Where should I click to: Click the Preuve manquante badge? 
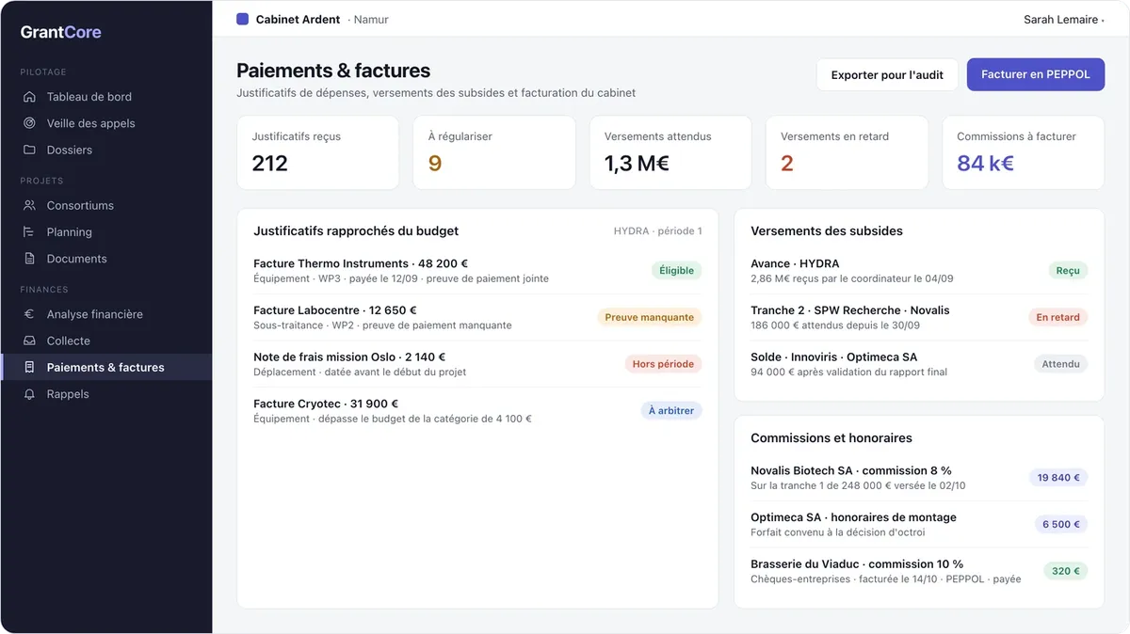(650, 317)
